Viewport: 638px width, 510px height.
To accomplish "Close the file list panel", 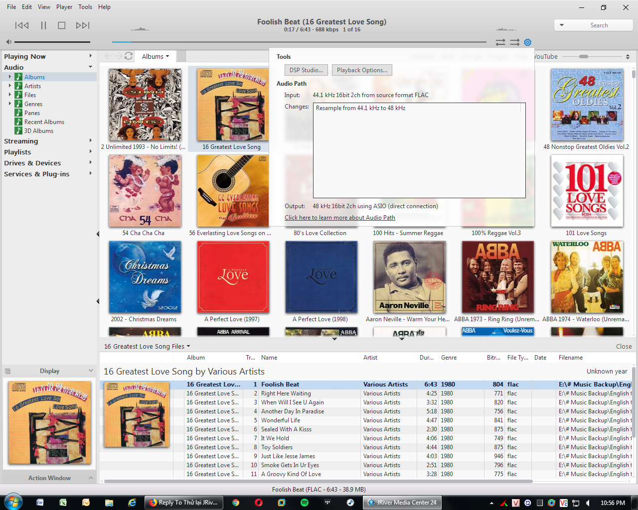I will pyautogui.click(x=624, y=346).
